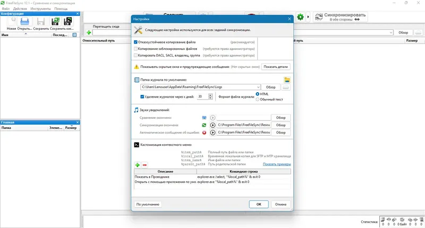Play the Сравнение окончено sound
Image resolution: width=425 pixels, height=228 pixels.
[x=212, y=118]
